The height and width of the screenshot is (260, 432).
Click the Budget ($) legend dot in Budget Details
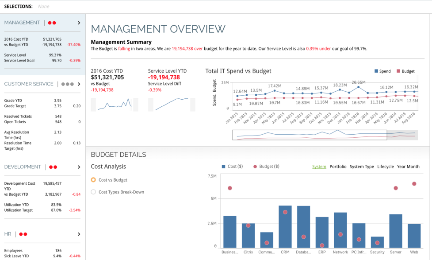coord(254,167)
